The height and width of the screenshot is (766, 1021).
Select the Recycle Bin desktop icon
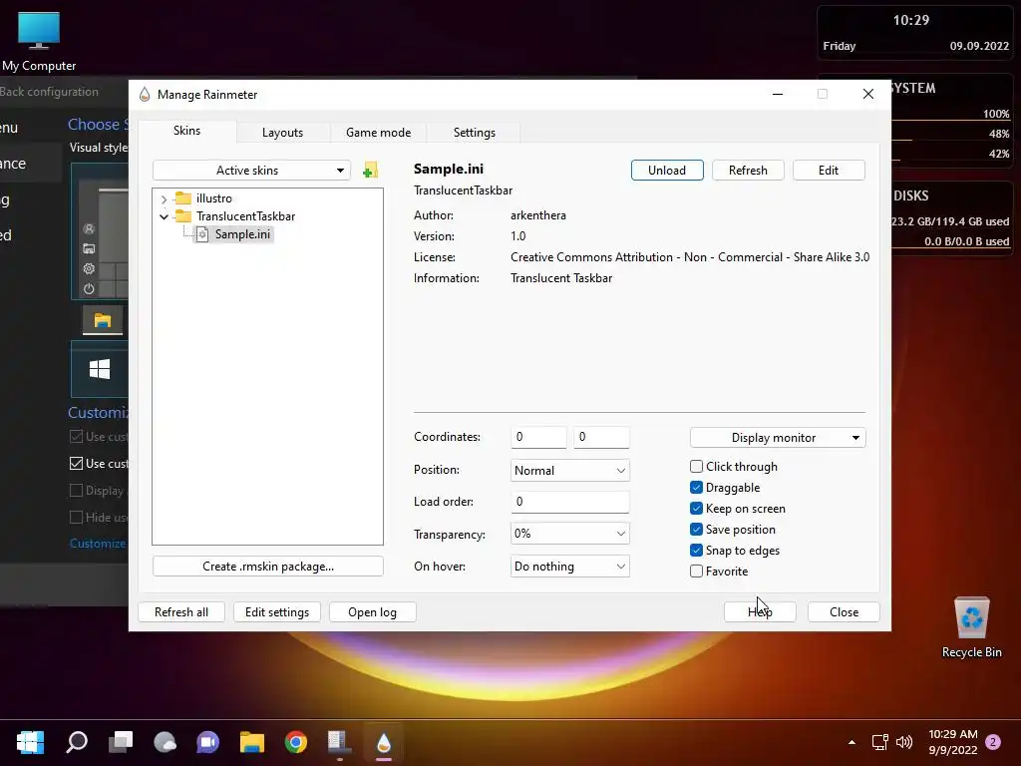[x=971, y=628]
